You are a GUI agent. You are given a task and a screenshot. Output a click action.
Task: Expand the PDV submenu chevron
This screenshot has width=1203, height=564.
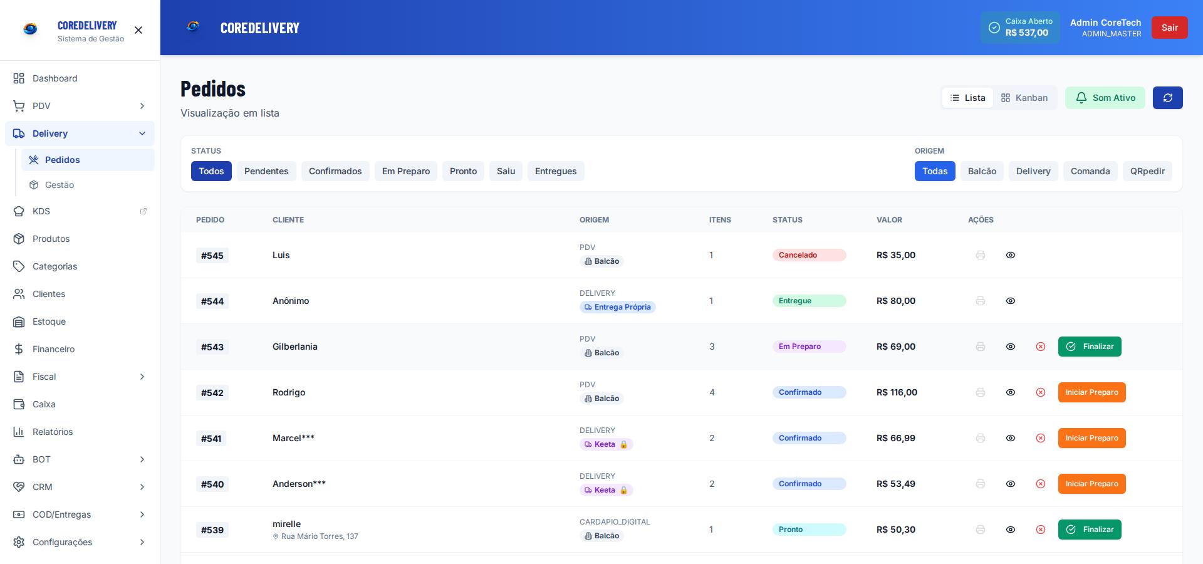(x=142, y=106)
